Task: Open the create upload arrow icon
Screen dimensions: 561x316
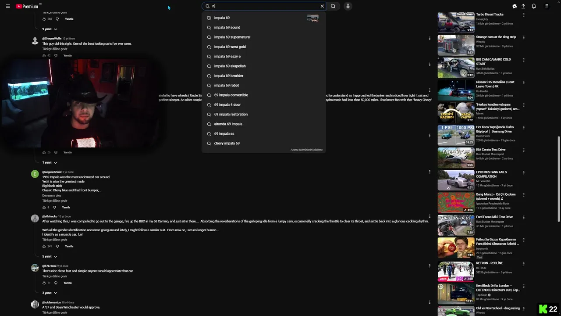Action: pyautogui.click(x=523, y=6)
